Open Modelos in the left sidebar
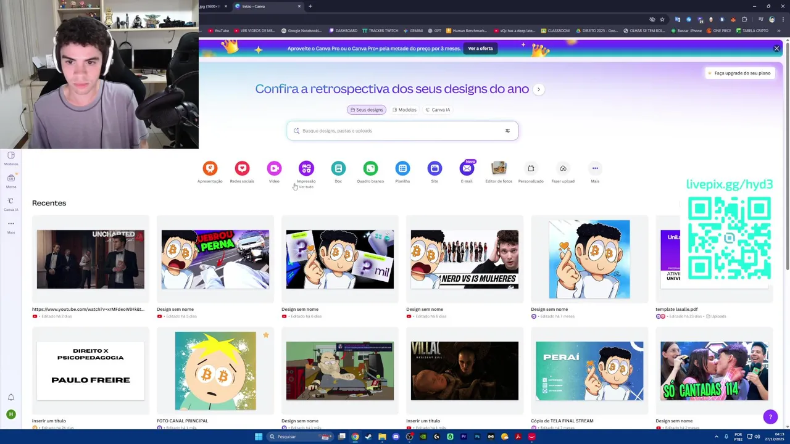 click(x=11, y=158)
